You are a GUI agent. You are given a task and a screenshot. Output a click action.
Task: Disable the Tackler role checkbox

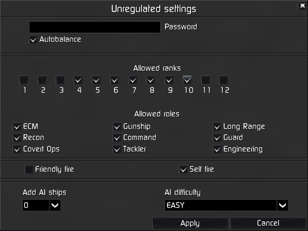117,149
